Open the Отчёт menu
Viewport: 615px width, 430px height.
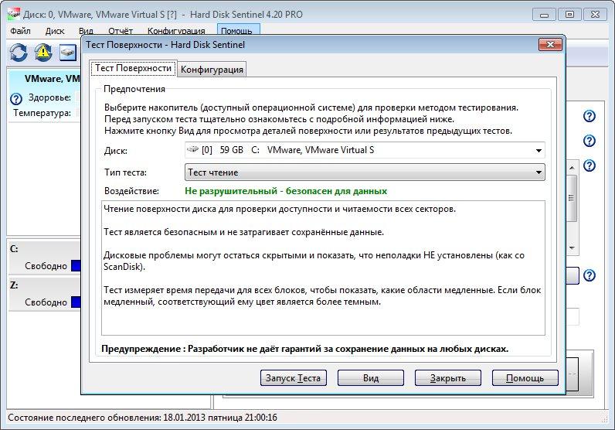click(x=121, y=31)
